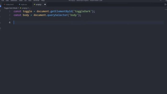Click the breadcrumb trailing ellipsis
This screenshot has width=167, height=94.
(30, 8)
